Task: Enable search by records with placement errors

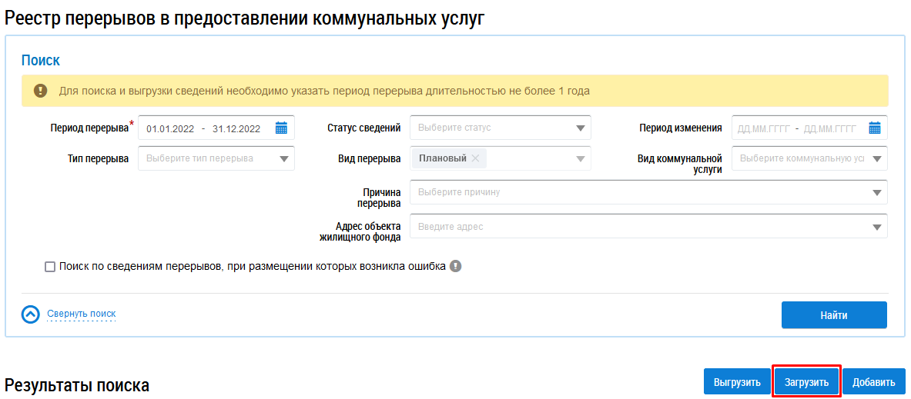Action: coord(50,267)
